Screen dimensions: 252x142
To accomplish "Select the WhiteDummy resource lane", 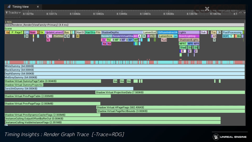I will 124,66.
